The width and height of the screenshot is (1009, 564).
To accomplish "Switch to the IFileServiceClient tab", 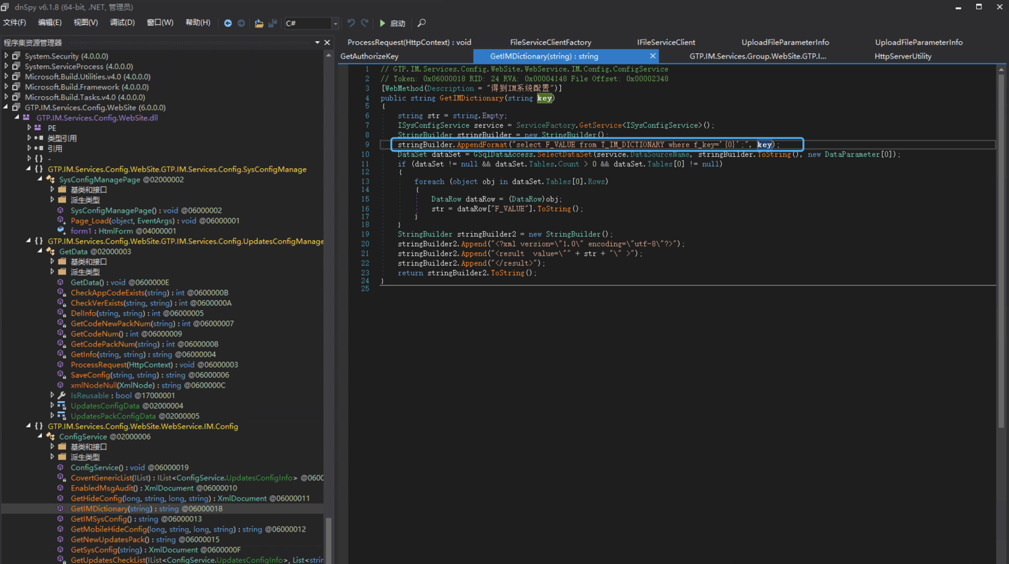I will click(x=666, y=42).
